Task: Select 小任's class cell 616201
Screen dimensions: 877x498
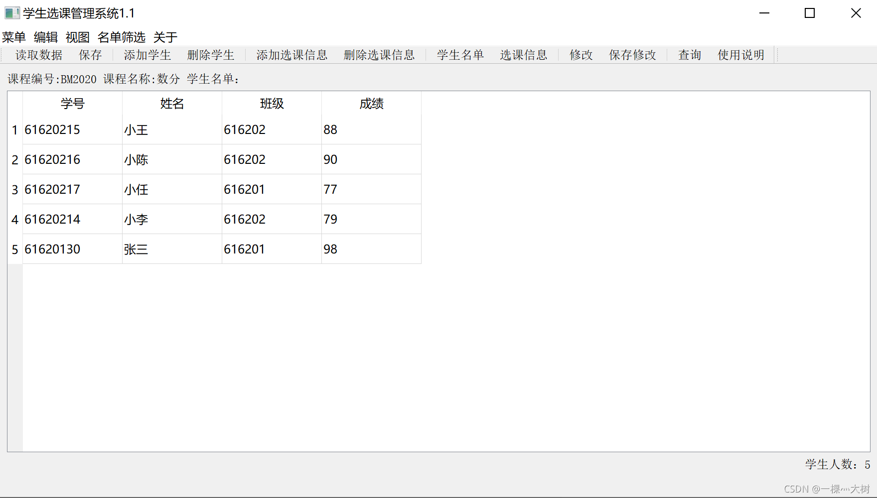Action: pyautogui.click(x=272, y=189)
